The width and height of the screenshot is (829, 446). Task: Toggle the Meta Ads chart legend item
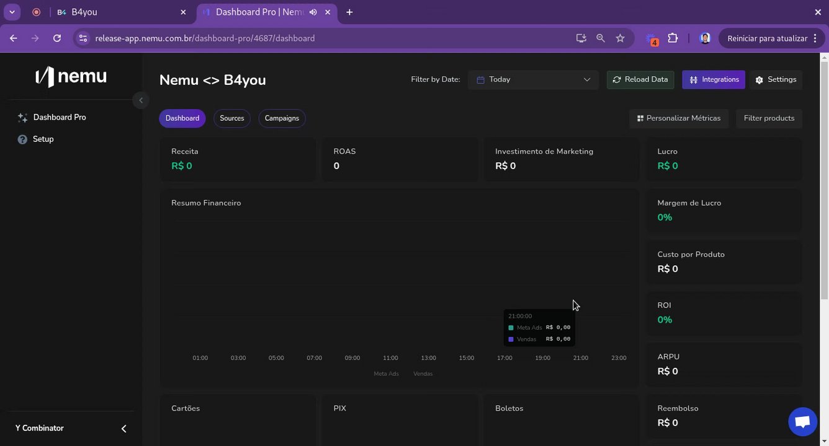[386, 374]
